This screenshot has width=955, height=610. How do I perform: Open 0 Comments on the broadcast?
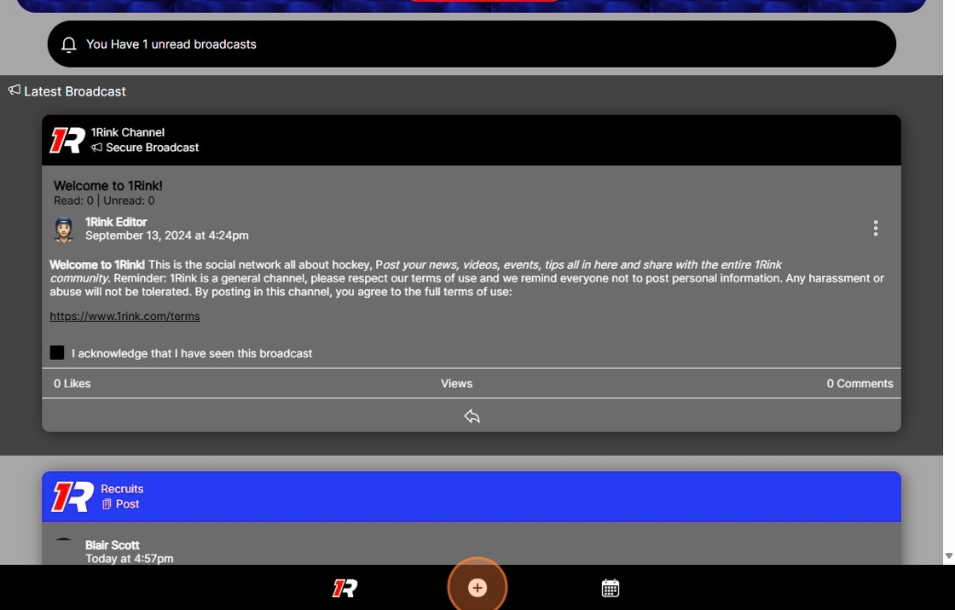point(859,383)
